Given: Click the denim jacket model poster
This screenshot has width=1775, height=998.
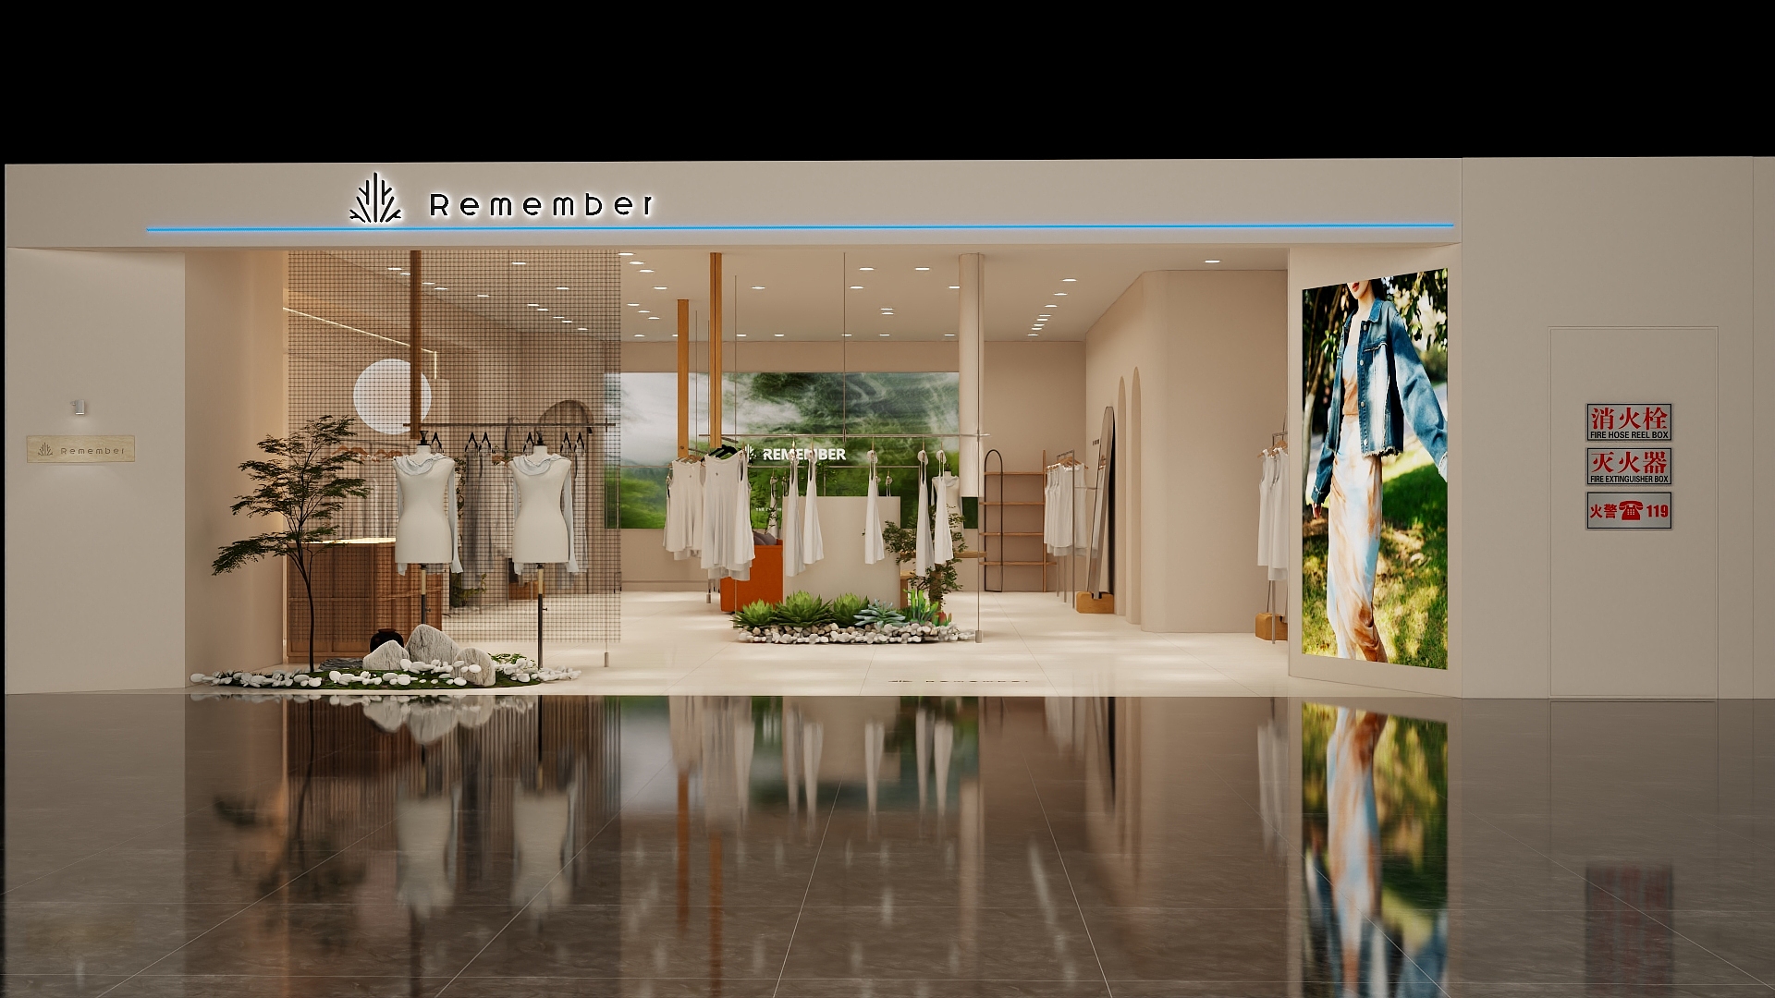Looking at the screenshot, I should [x=1374, y=468].
